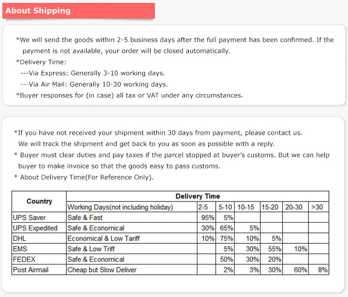Select the 20-30 days column header

(296, 207)
